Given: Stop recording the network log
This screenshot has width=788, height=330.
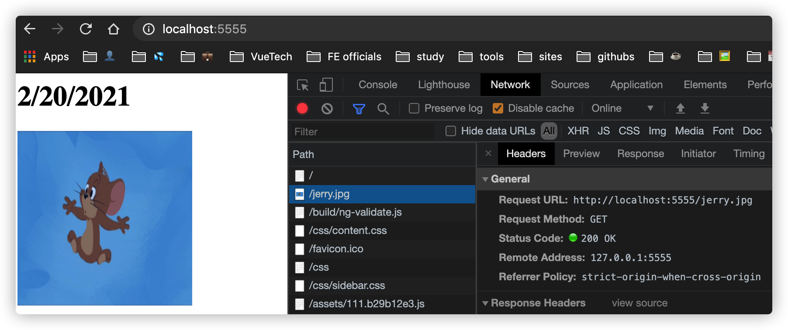Looking at the screenshot, I should tap(302, 108).
